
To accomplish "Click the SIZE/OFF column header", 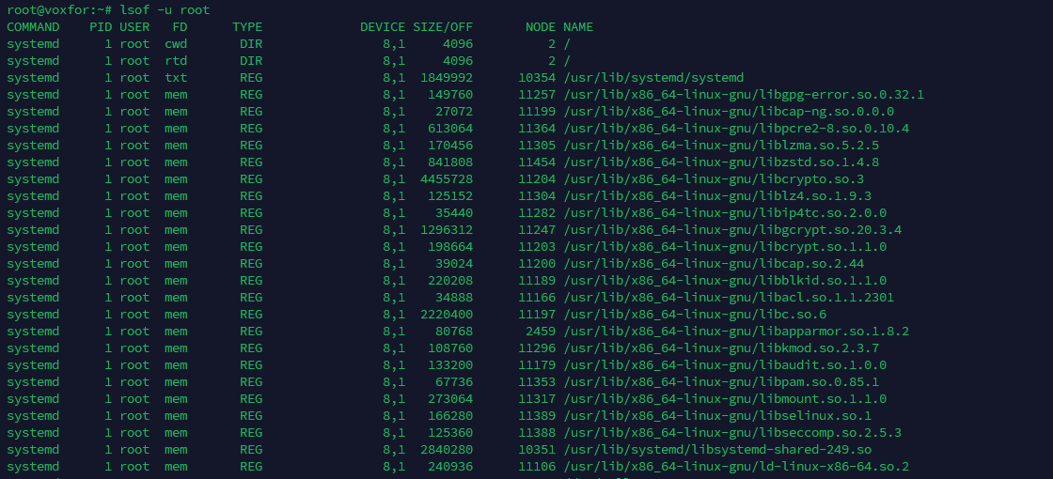I will (x=443, y=27).
